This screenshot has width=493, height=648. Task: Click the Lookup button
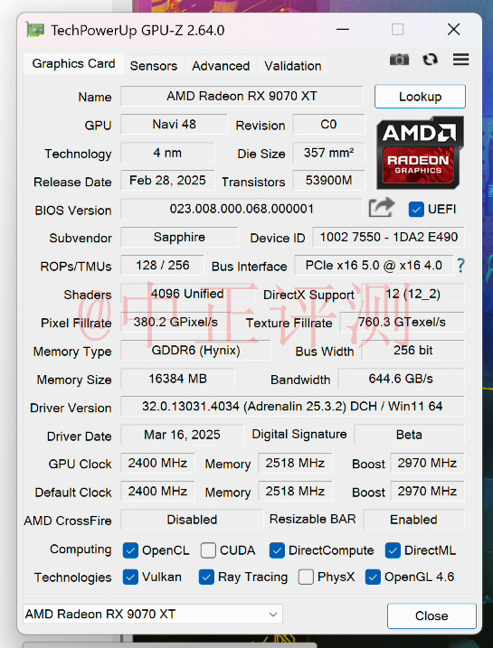[420, 97]
